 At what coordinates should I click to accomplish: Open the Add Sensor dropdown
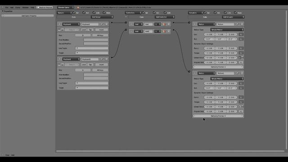tap(102, 17)
